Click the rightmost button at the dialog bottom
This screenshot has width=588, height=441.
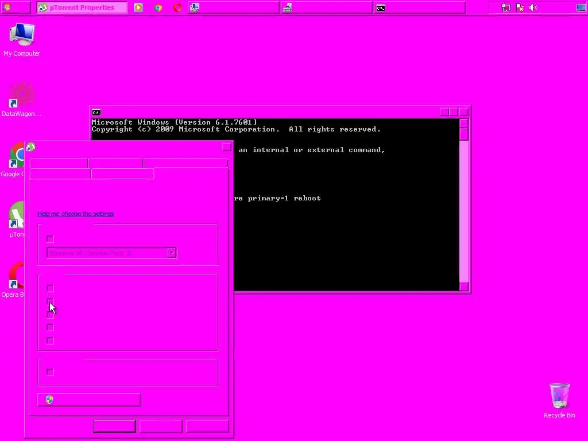(207, 427)
